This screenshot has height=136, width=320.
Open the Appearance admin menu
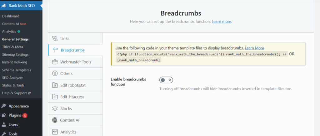coord(18,106)
